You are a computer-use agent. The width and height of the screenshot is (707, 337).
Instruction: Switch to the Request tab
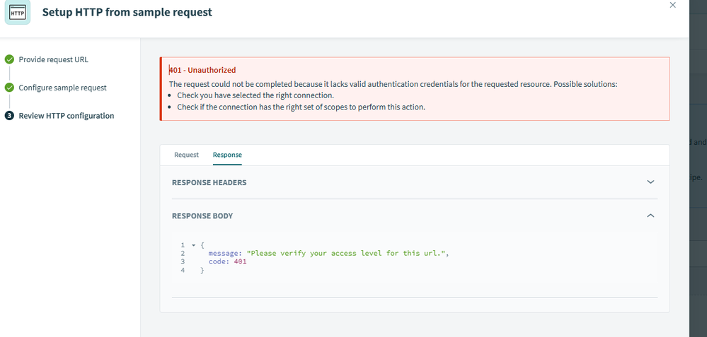(x=186, y=155)
